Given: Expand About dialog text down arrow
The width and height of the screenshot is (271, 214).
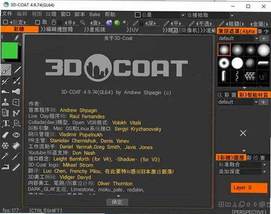Looking at the screenshot, I should pyautogui.click(x=119, y=196).
